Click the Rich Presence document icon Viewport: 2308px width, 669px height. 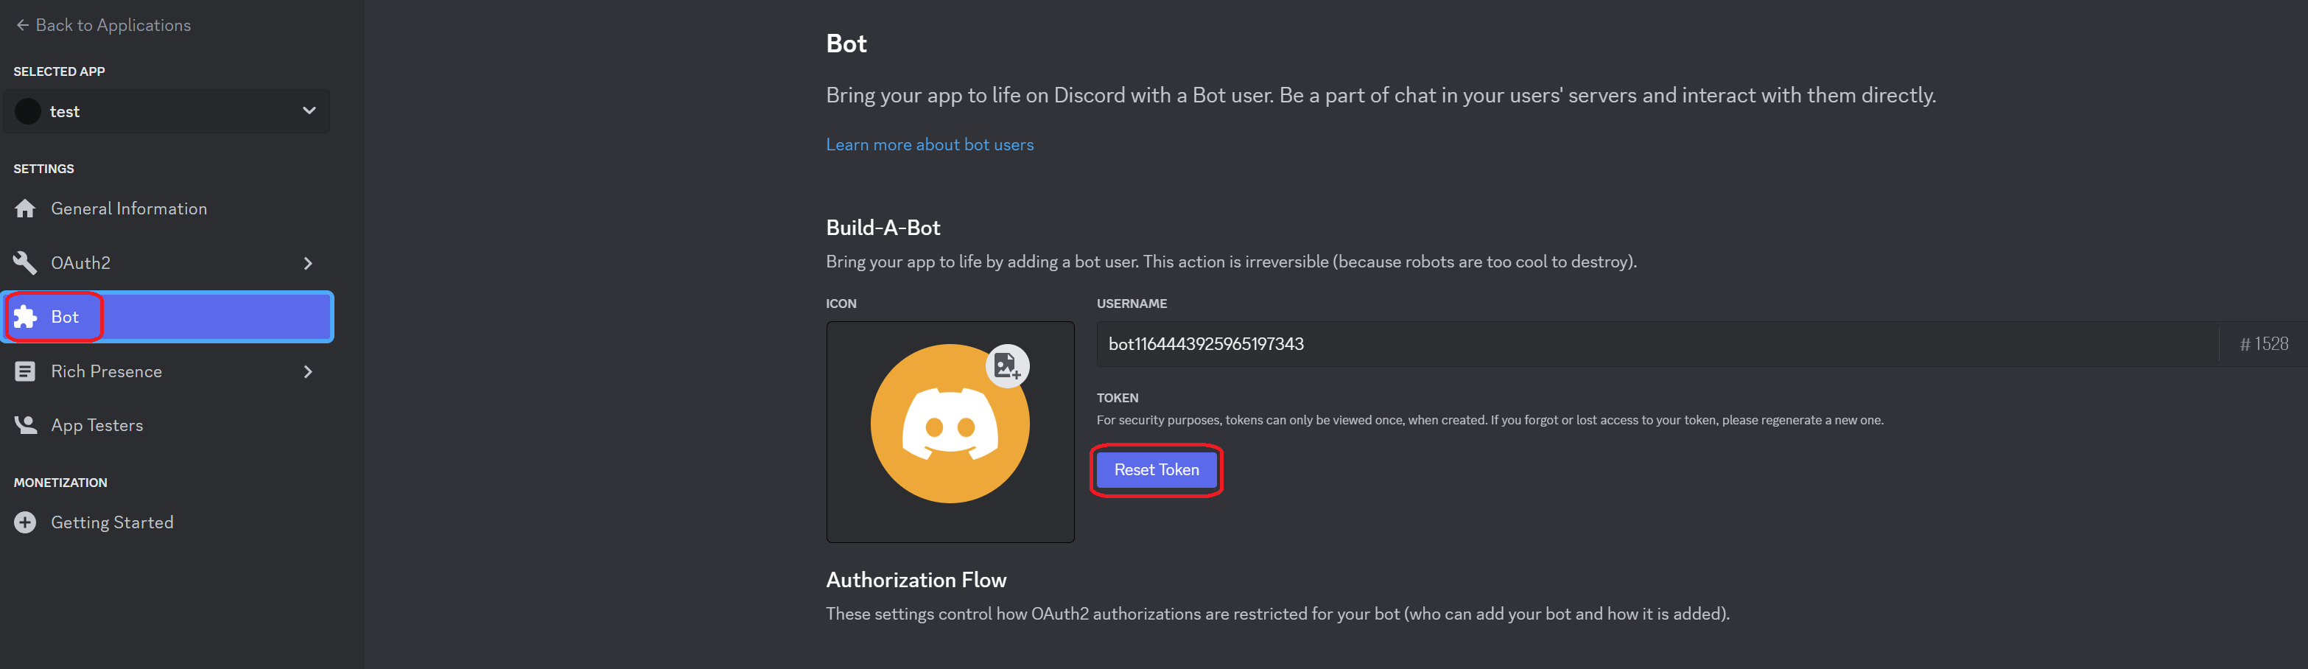pyautogui.click(x=25, y=371)
